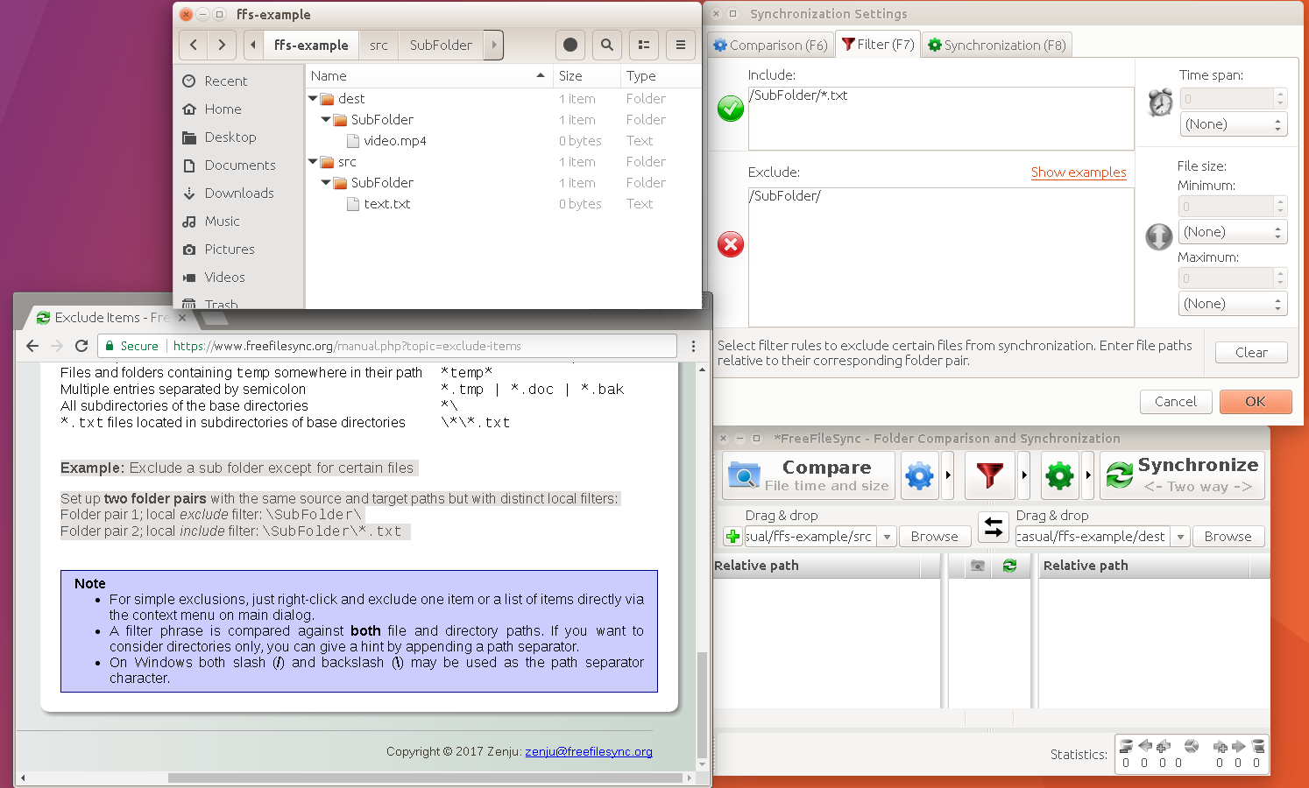The height and width of the screenshot is (788, 1309).
Task: Collapse the dest folder in the file tree
Action: point(313,99)
